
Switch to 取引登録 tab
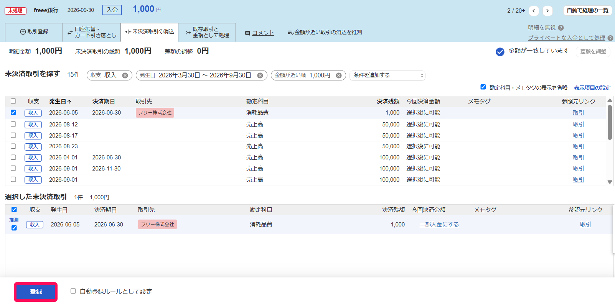(x=34, y=32)
